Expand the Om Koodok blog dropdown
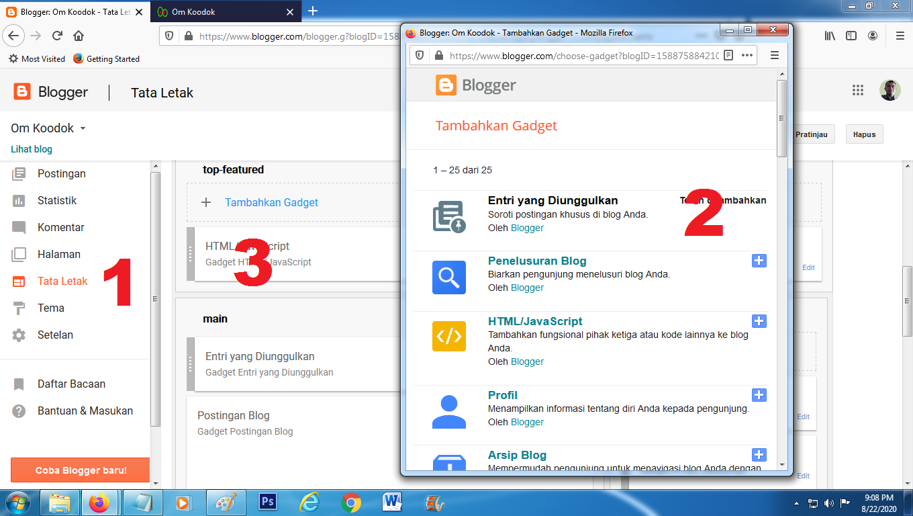The image size is (913, 516). 83,128
